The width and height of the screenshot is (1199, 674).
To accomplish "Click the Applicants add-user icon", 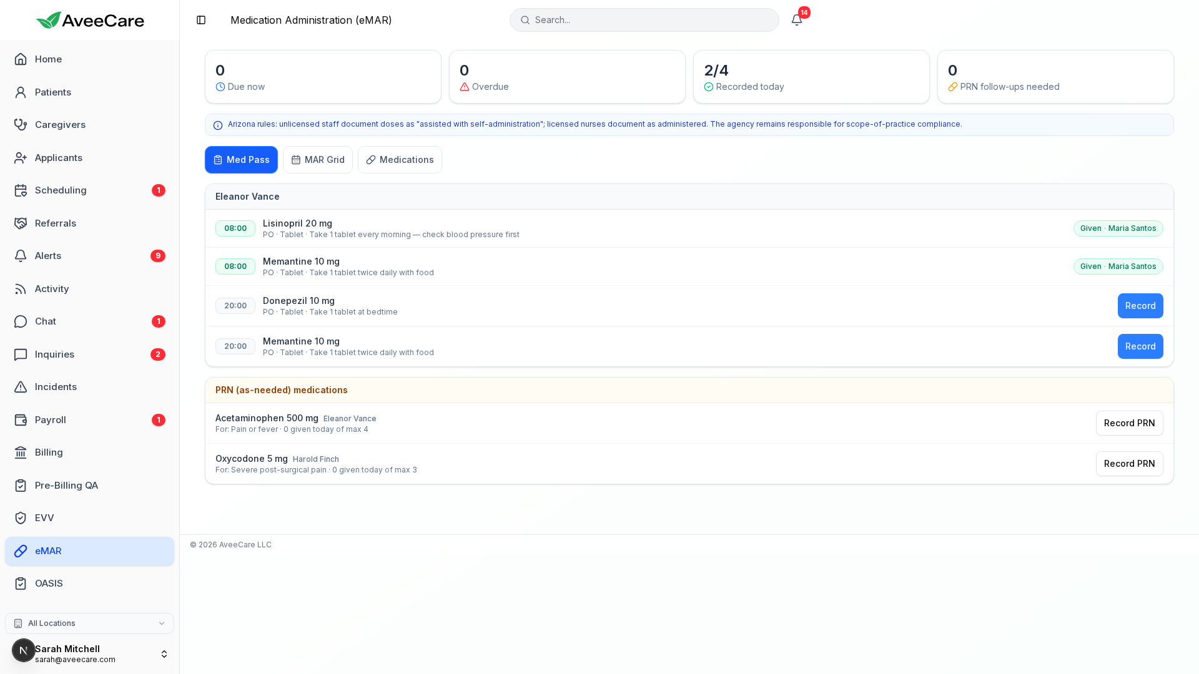I will 21,158.
